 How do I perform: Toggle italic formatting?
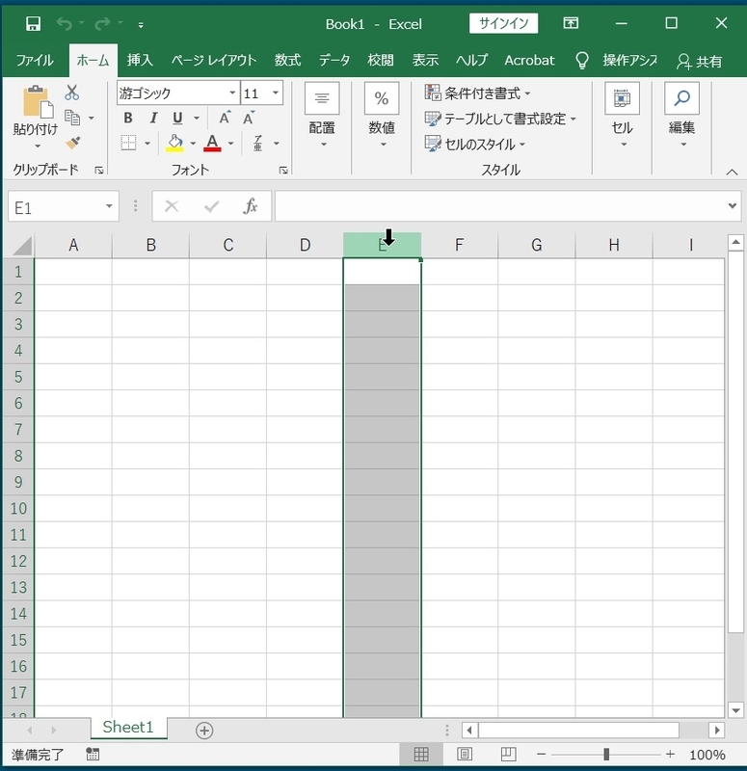153,118
